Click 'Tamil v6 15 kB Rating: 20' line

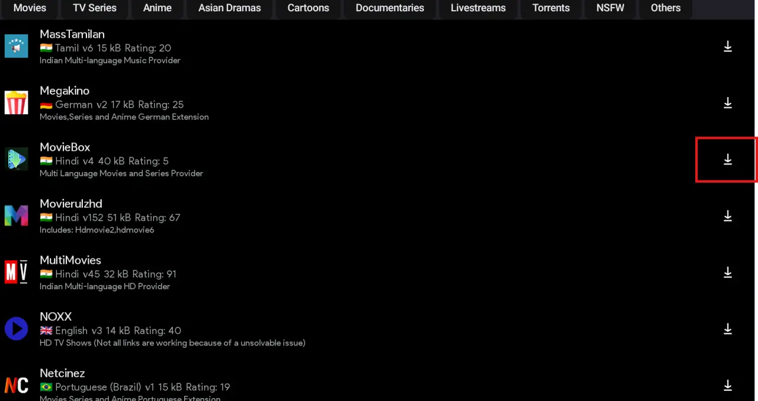(x=105, y=48)
